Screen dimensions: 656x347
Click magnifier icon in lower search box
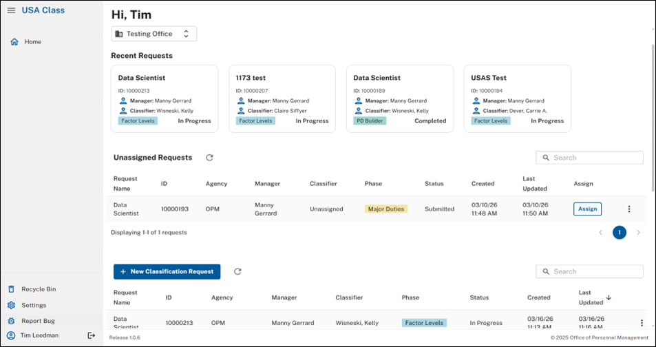[546, 272]
